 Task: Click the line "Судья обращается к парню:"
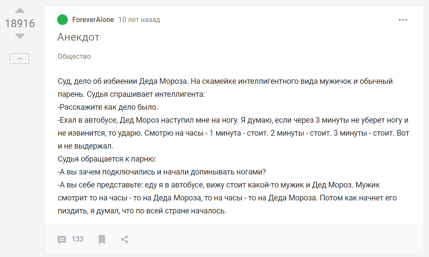107,159
